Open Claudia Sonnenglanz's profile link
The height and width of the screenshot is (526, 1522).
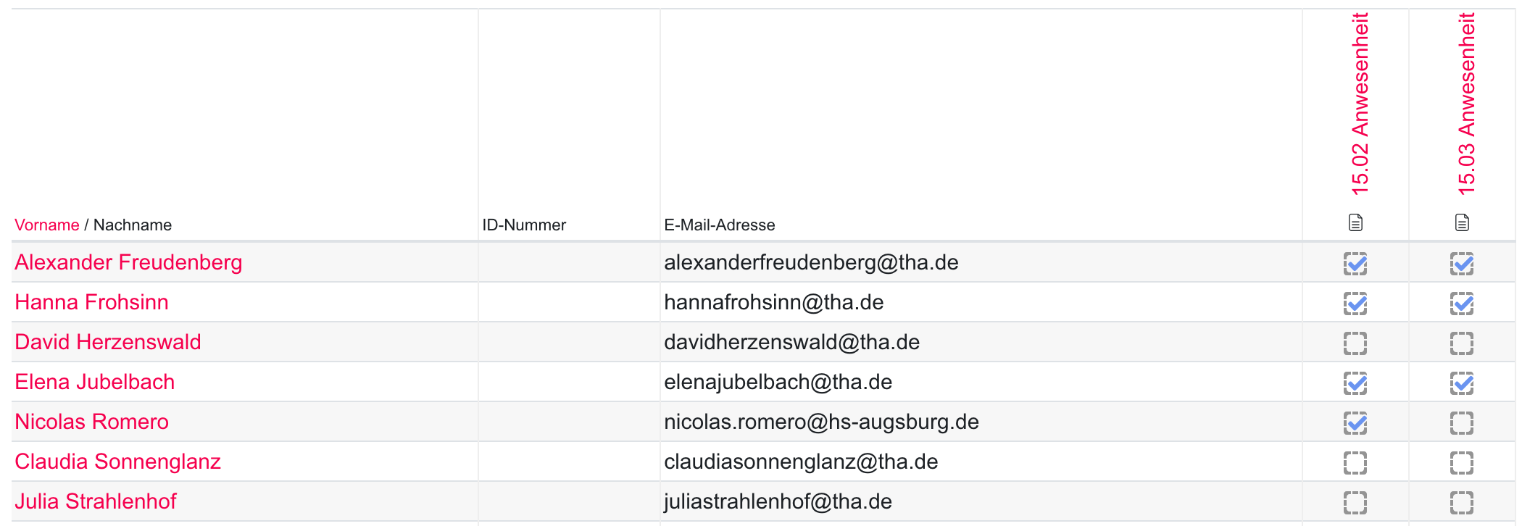[x=117, y=462]
